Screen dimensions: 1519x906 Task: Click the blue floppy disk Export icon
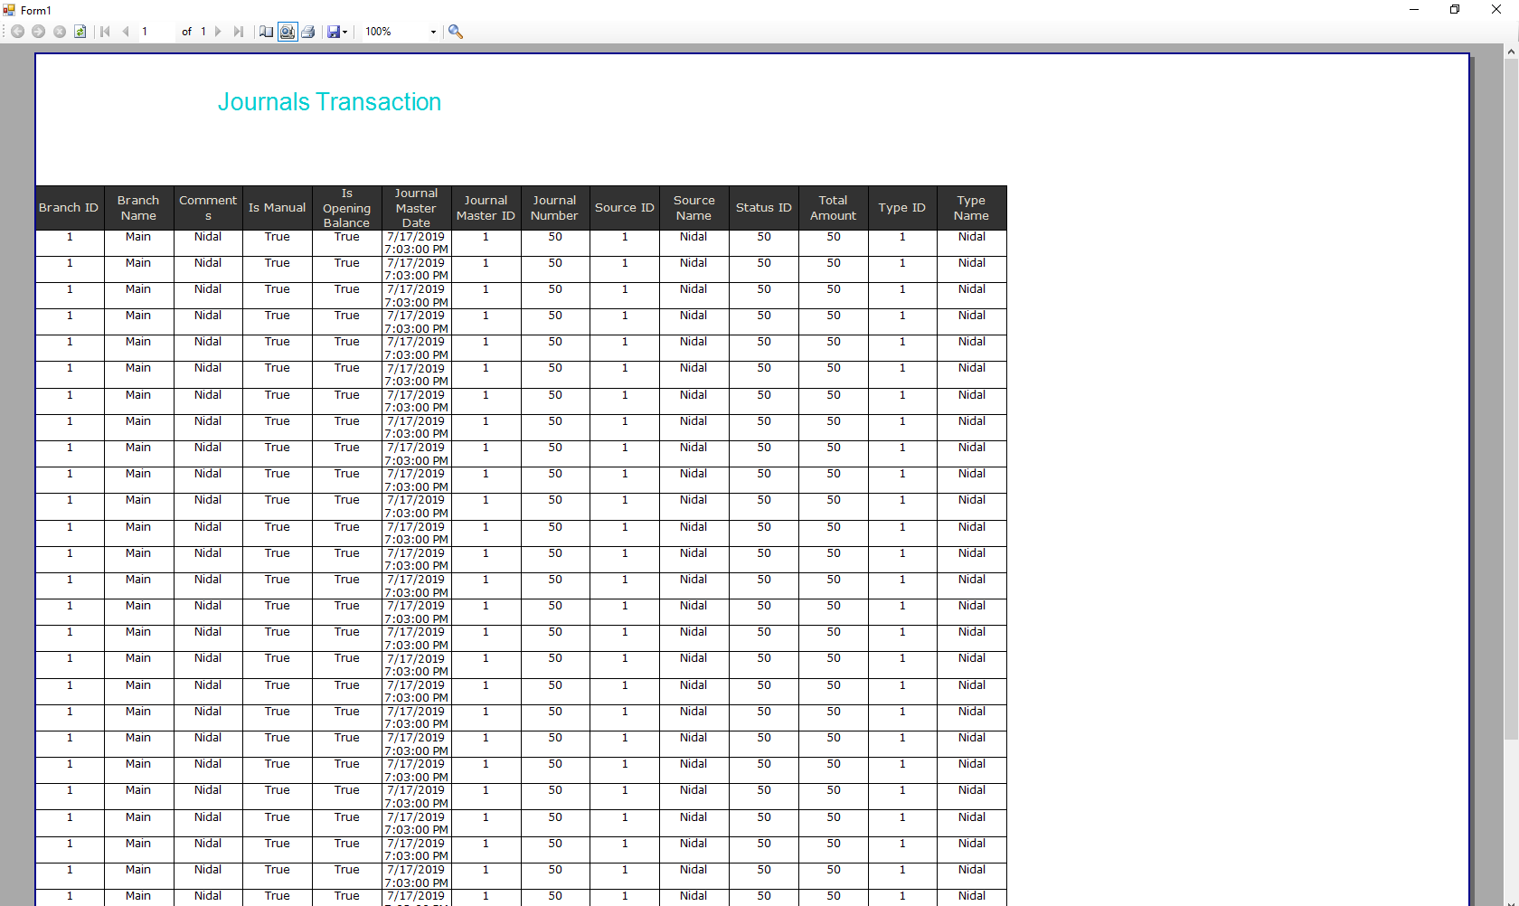(x=334, y=32)
